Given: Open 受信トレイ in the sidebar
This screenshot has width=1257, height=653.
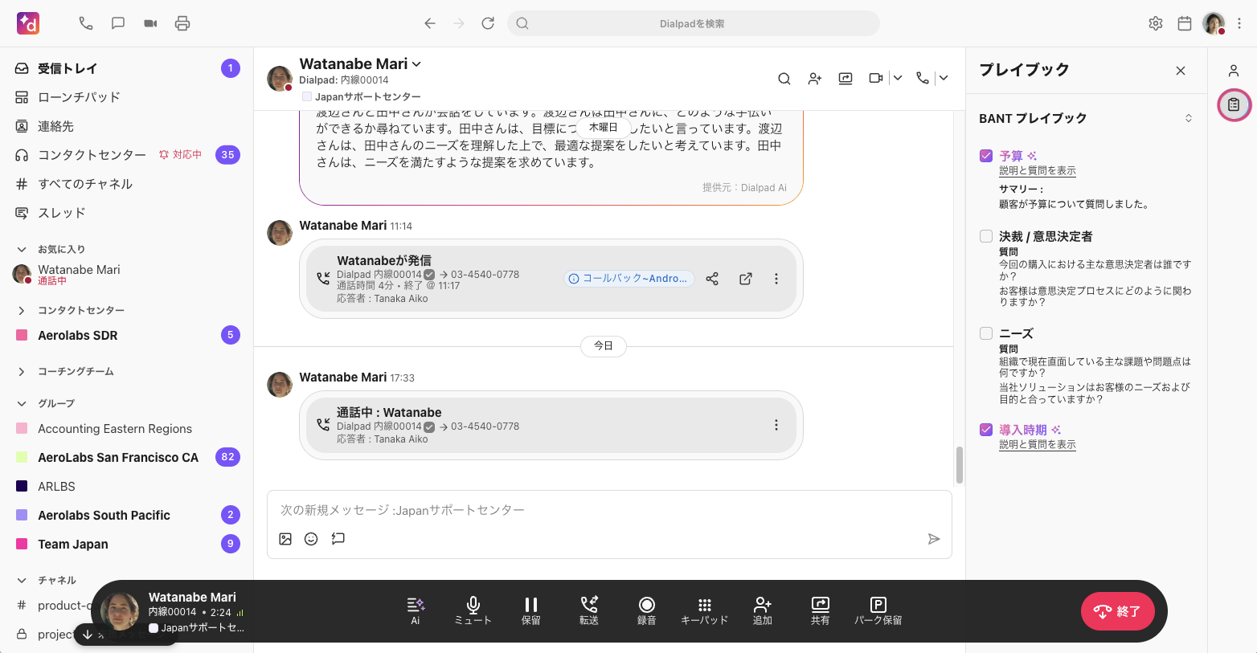Looking at the screenshot, I should (x=68, y=68).
